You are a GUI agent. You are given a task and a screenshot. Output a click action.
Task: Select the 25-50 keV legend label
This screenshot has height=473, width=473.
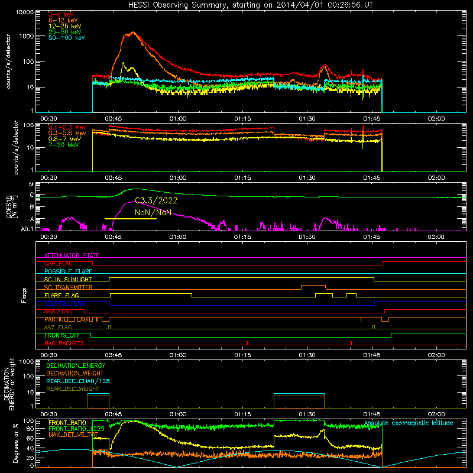(65, 32)
